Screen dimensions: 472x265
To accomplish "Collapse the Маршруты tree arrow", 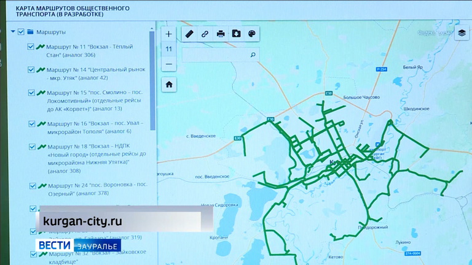I will coord(12,32).
